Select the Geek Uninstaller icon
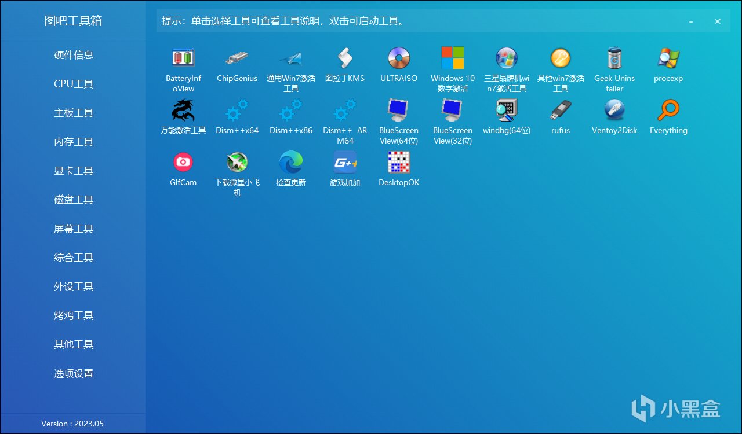The height and width of the screenshot is (434, 742). (x=614, y=58)
